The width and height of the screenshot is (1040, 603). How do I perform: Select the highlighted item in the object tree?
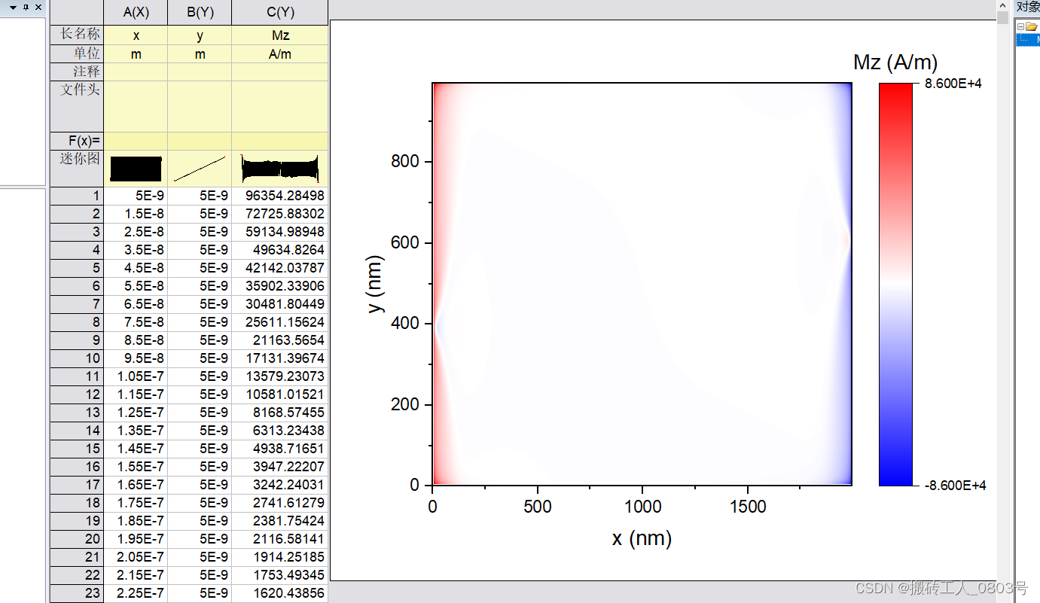point(1028,40)
